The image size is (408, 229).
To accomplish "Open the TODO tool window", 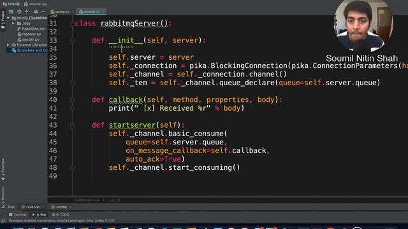I will coord(61,215).
